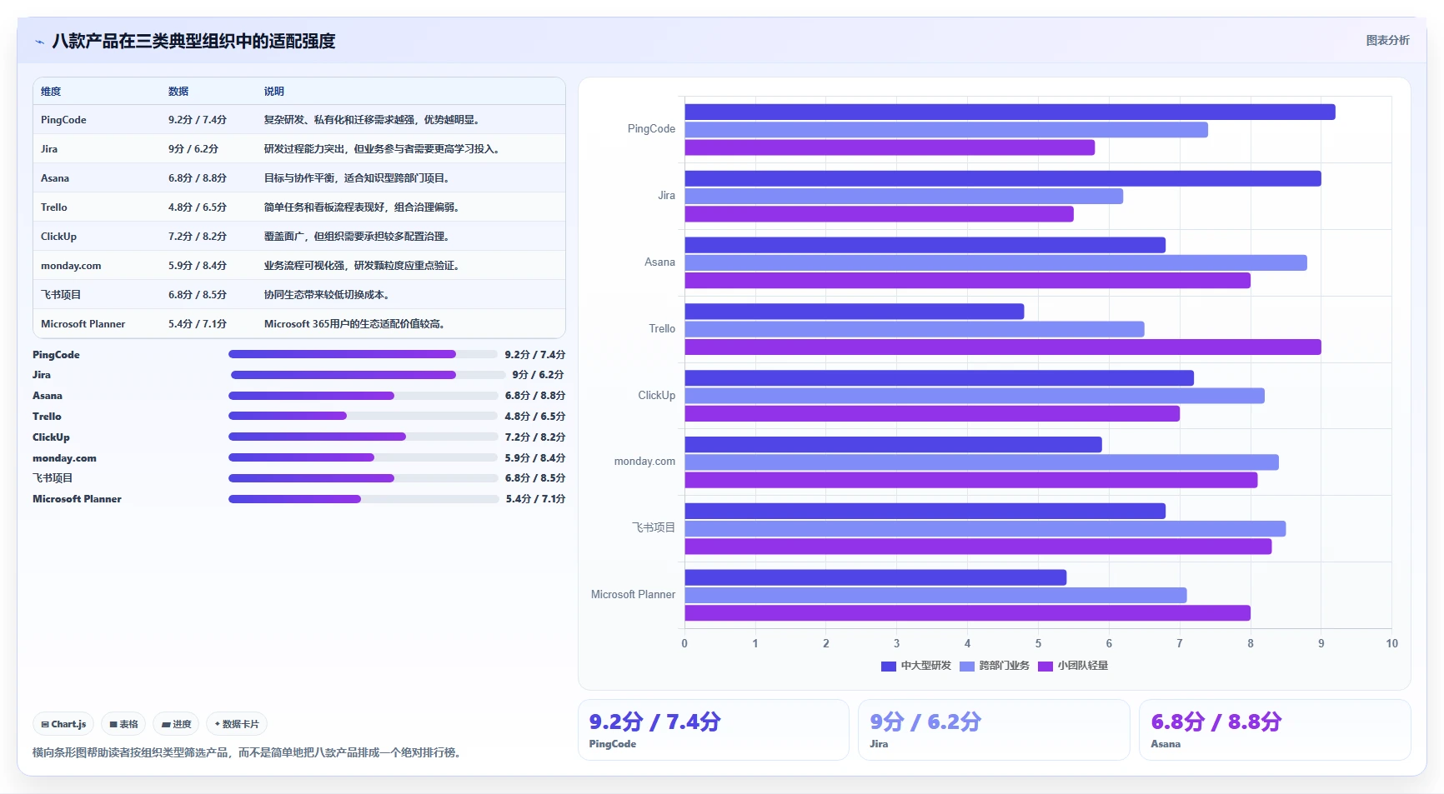
Task: Toggle the 小团队轻量 legend series
Action: coord(1073,666)
